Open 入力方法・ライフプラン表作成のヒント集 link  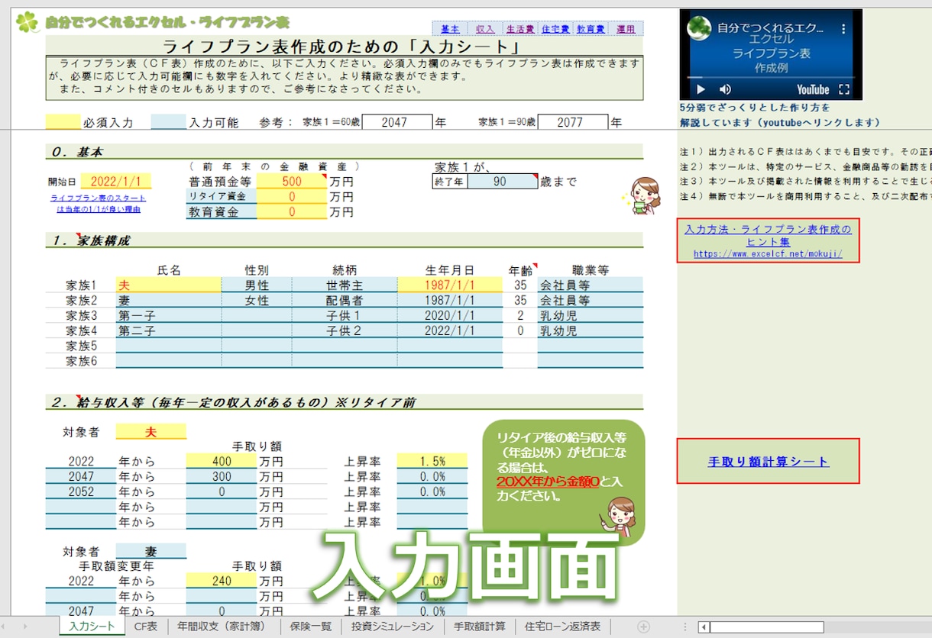[x=768, y=240]
